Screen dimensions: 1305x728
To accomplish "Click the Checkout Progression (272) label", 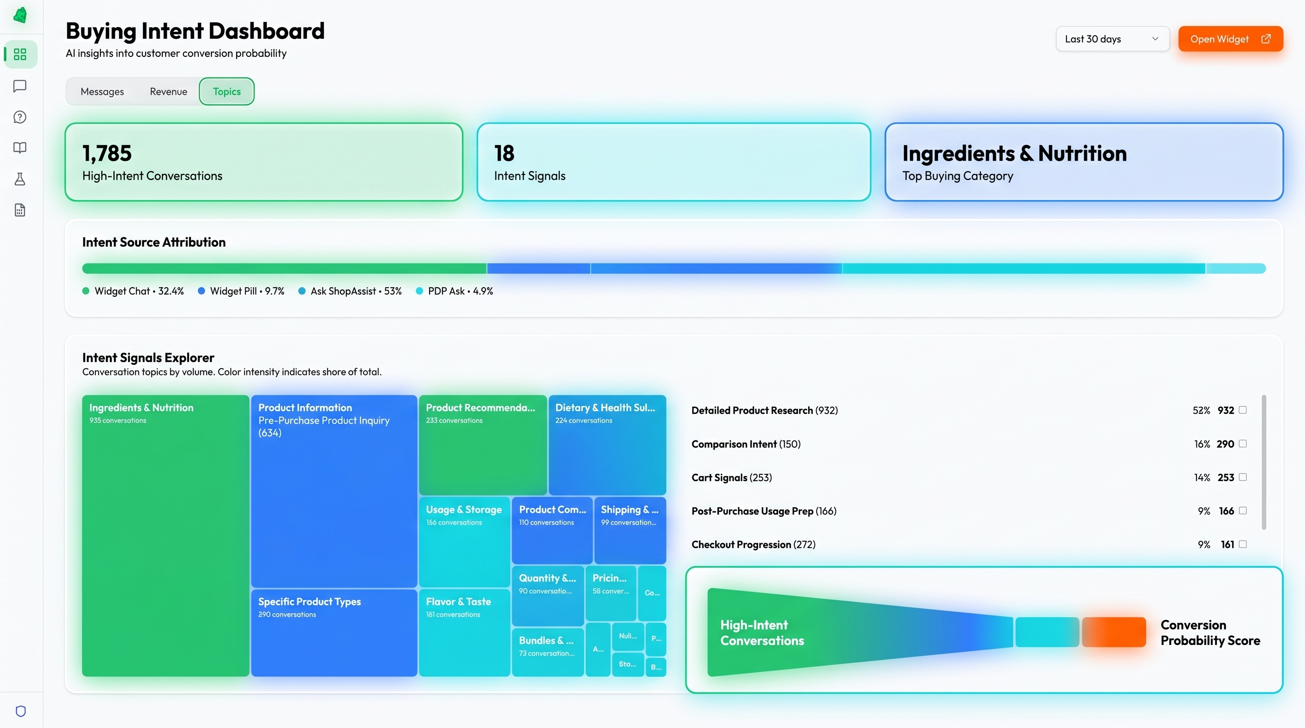I will [x=754, y=545].
